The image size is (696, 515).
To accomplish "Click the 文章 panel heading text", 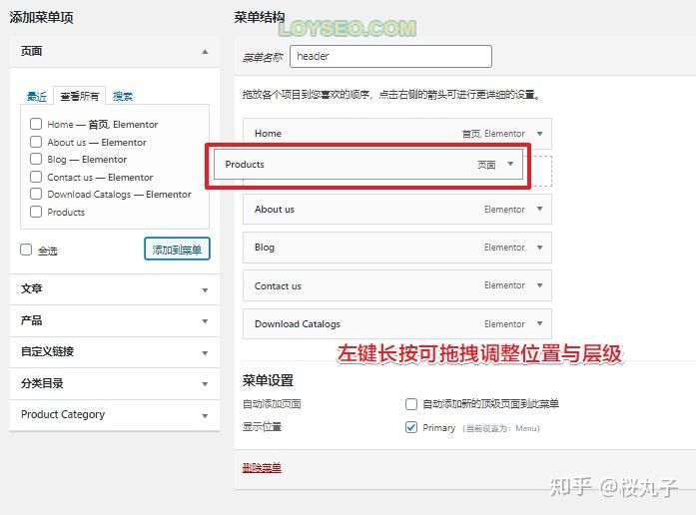I will pyautogui.click(x=32, y=288).
